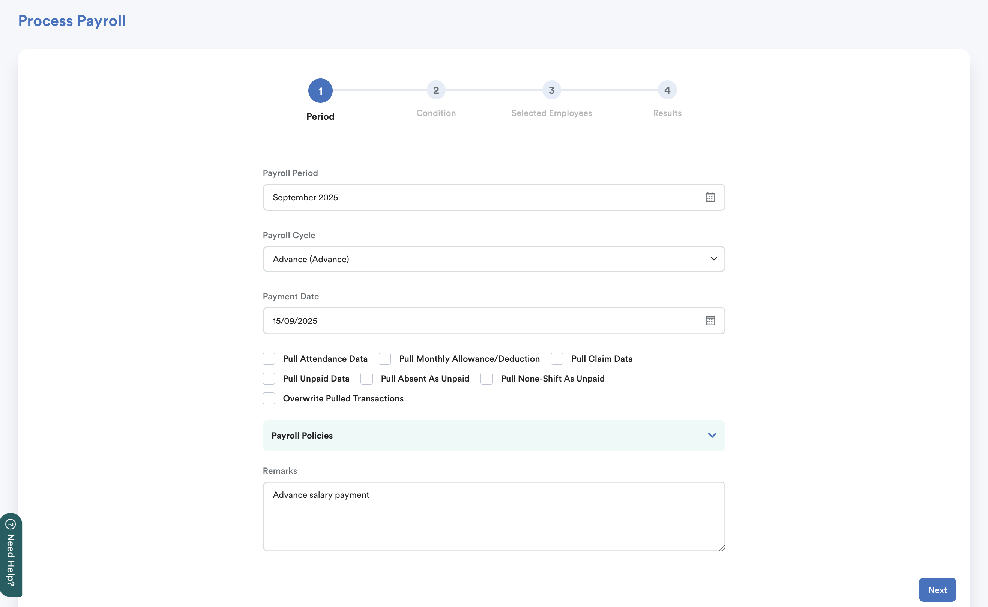Image resolution: width=988 pixels, height=607 pixels.
Task: Enable Pull Attendance Data checkbox
Action: tap(269, 359)
